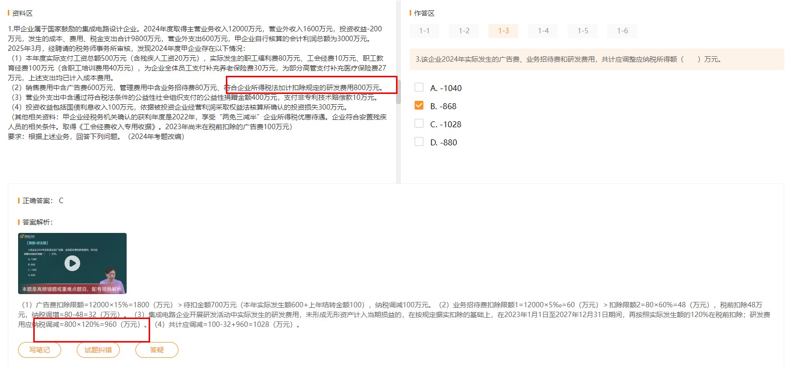Screen dimensions: 794x367
Task: Open the active 1-3 question tab
Action: (504, 31)
